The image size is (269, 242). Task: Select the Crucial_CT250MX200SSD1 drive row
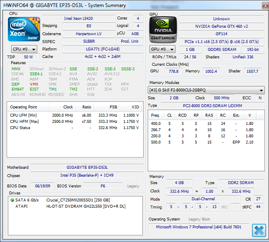point(75,200)
